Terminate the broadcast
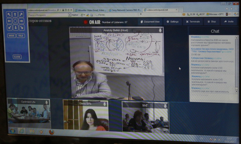The width and height of the screenshot is (241, 144). tap(193, 22)
